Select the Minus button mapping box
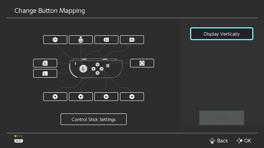Image resolution: width=264 pixels, height=148 pixels. pos(55,40)
